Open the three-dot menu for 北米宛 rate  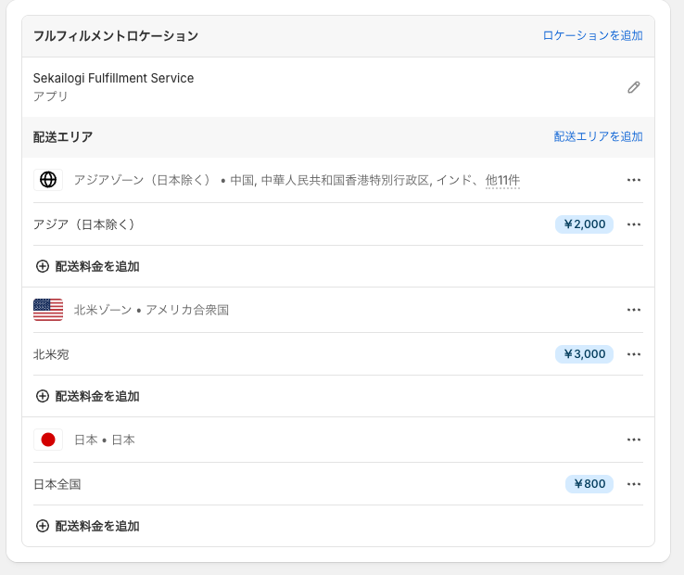pos(634,354)
